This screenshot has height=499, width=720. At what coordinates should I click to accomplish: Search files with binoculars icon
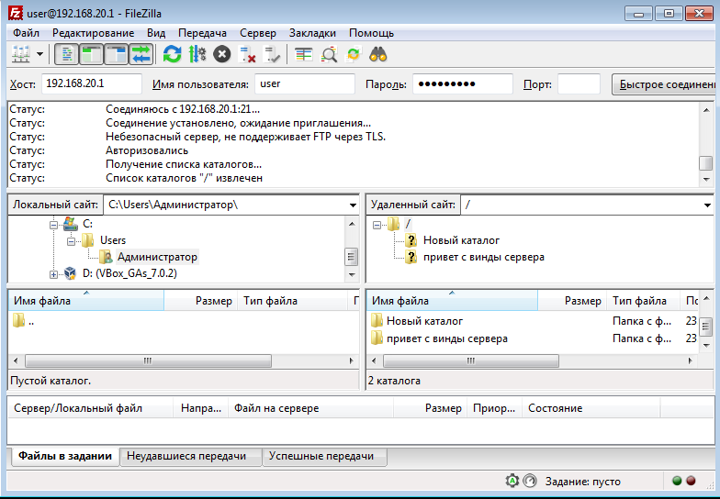pos(378,55)
